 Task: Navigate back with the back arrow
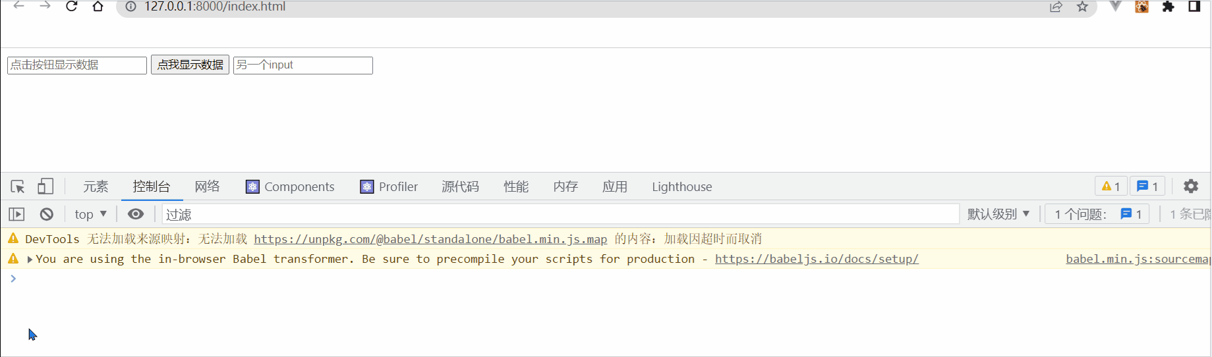18,6
